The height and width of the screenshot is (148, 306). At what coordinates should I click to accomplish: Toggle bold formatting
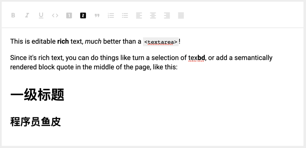pos(13,15)
